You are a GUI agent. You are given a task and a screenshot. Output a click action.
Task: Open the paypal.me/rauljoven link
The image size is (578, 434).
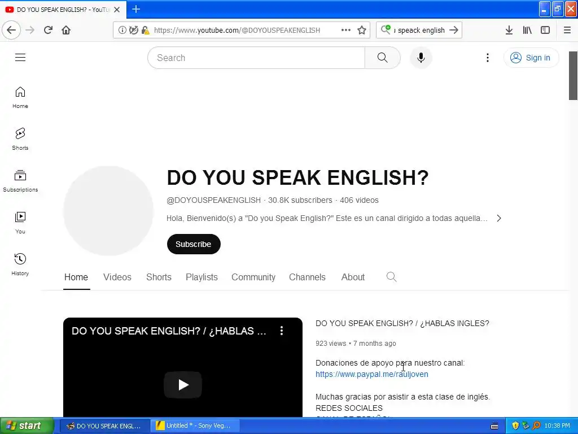pyautogui.click(x=371, y=374)
